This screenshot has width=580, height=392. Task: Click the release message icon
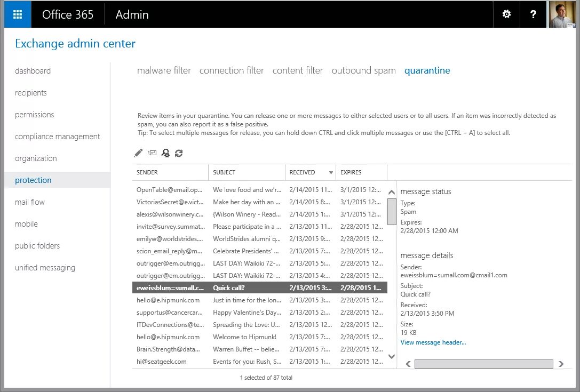(152, 153)
